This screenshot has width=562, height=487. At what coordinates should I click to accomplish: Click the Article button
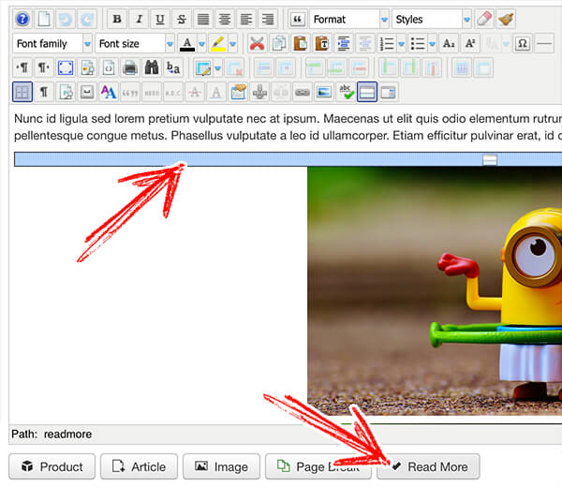[139, 466]
